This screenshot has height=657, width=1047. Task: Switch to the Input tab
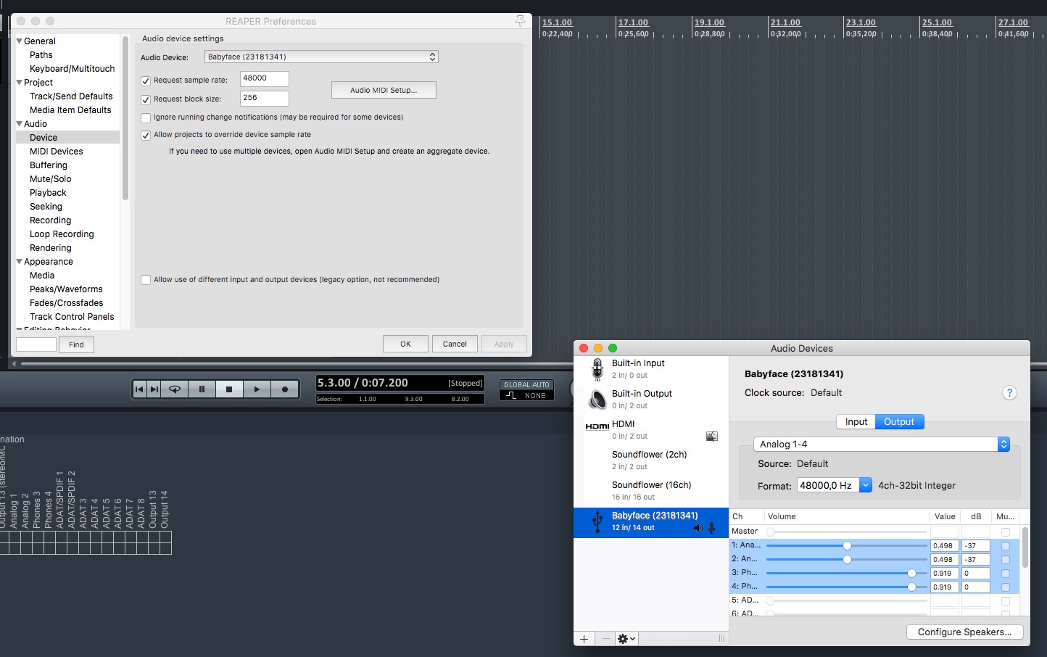pos(856,422)
